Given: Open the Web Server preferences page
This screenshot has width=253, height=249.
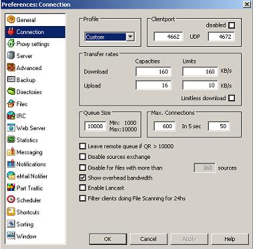Looking at the screenshot, I should [35, 128].
